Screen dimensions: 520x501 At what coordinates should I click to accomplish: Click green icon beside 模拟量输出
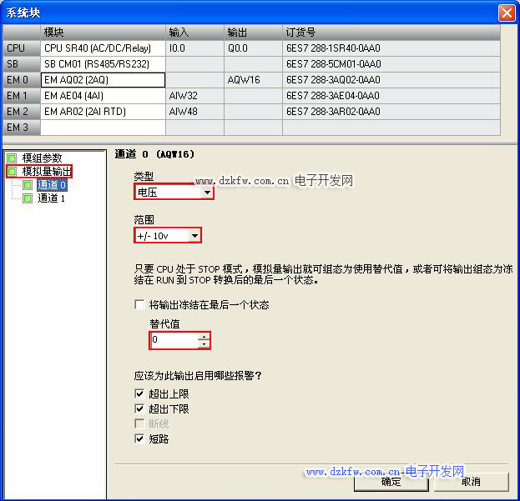12,172
